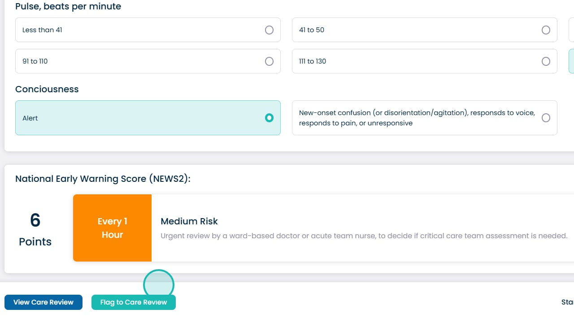
Task: Click the National Early Warning Score heading
Action: pyautogui.click(x=103, y=179)
